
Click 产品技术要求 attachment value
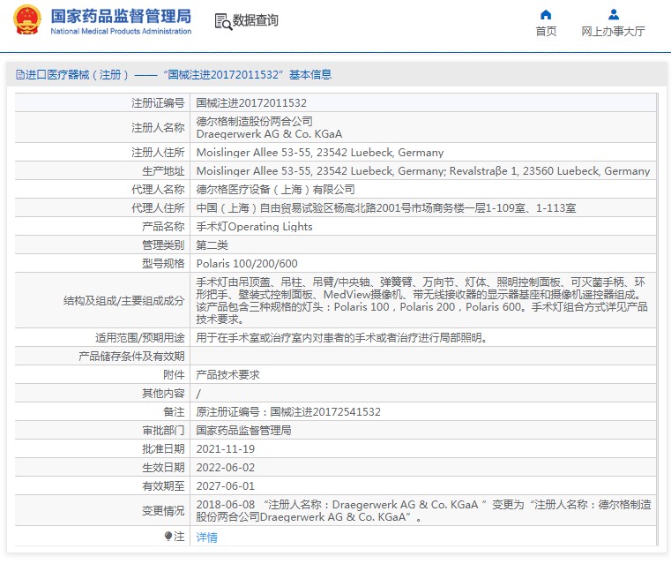227,375
